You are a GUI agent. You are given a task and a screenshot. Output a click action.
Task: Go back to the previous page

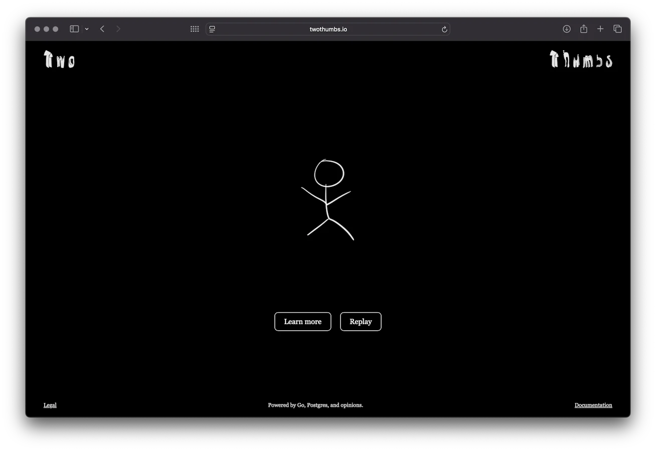[102, 29]
